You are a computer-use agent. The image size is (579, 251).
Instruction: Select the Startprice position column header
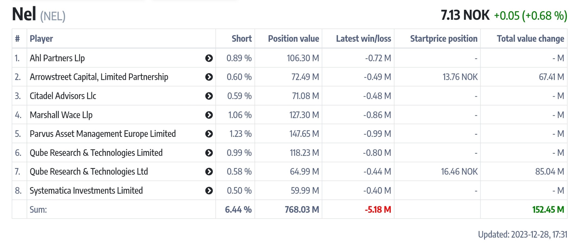443,39
